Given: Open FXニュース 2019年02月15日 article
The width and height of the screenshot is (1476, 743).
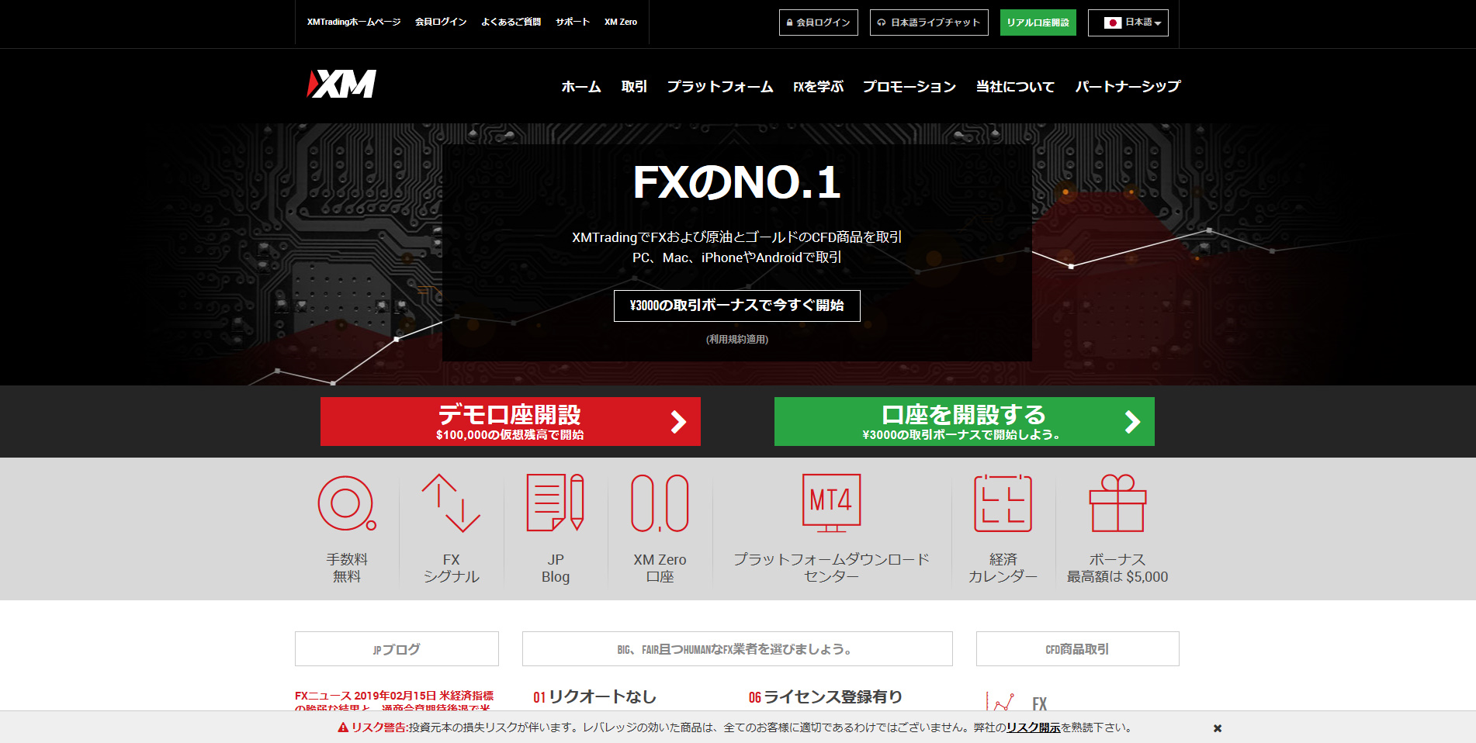Looking at the screenshot, I should pyautogui.click(x=394, y=701).
